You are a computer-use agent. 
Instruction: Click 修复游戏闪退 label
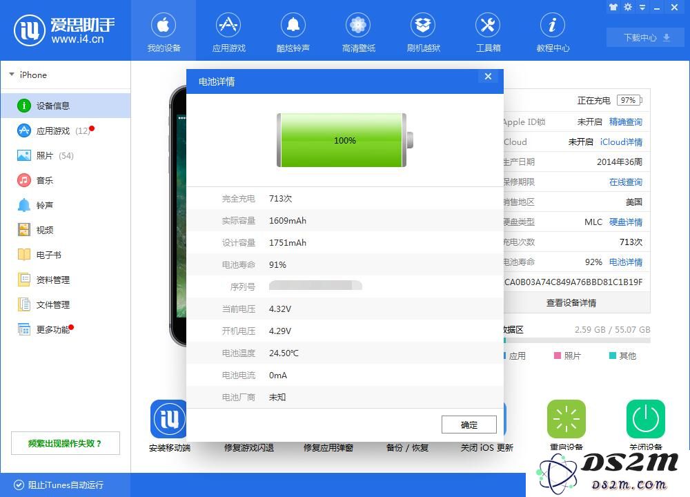point(248,448)
